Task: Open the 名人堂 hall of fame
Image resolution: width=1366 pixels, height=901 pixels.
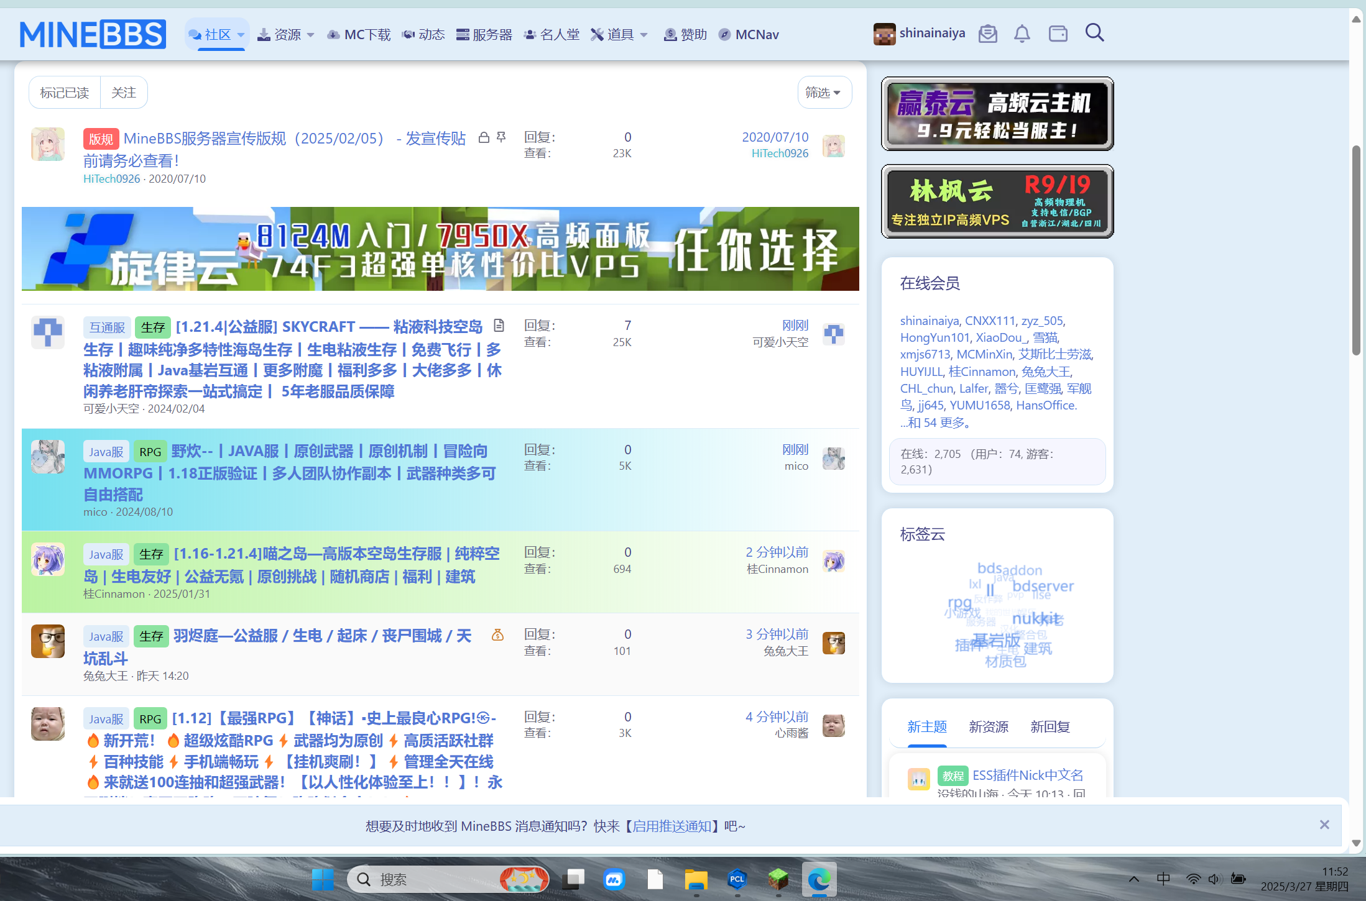Action: click(x=551, y=35)
